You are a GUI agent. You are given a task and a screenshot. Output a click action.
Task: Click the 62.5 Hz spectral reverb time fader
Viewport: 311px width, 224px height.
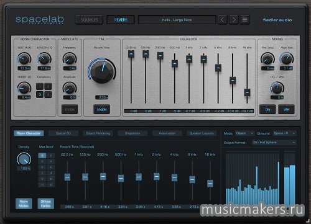coord(67,177)
